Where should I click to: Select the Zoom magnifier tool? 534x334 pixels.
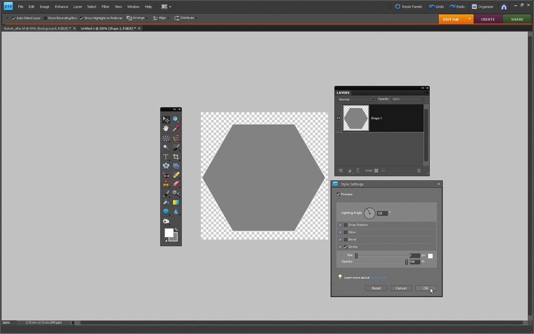pos(176,119)
